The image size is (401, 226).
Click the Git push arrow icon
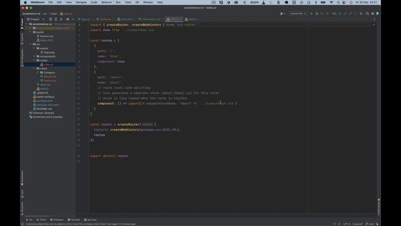pos(350,14)
